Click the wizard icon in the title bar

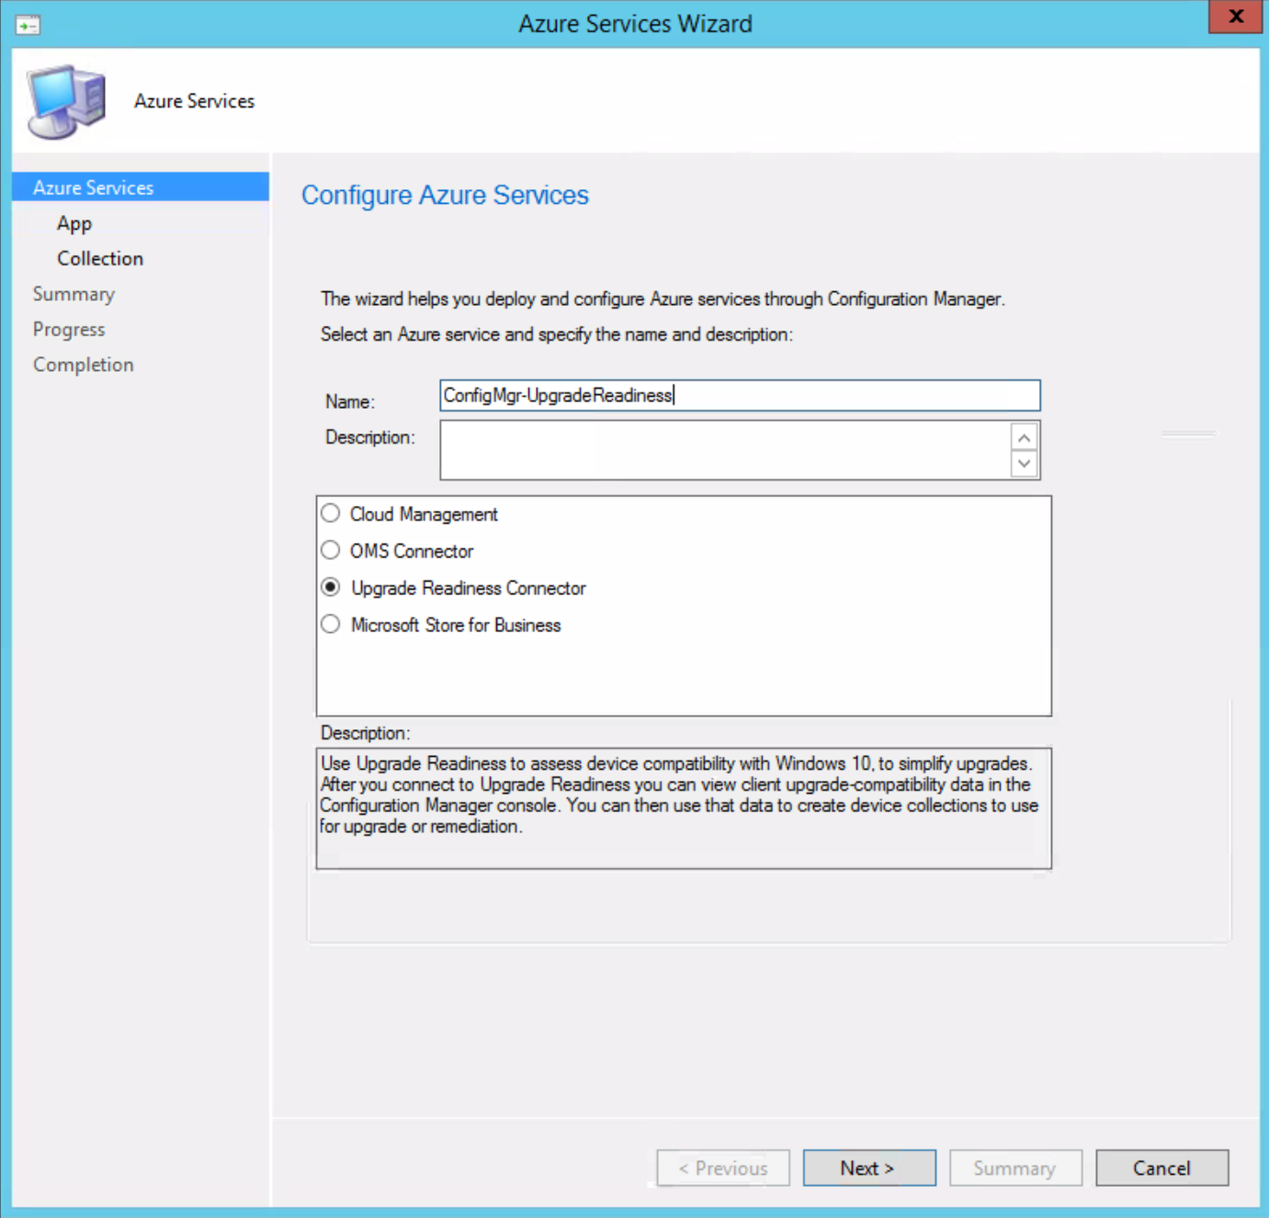pos(28,25)
